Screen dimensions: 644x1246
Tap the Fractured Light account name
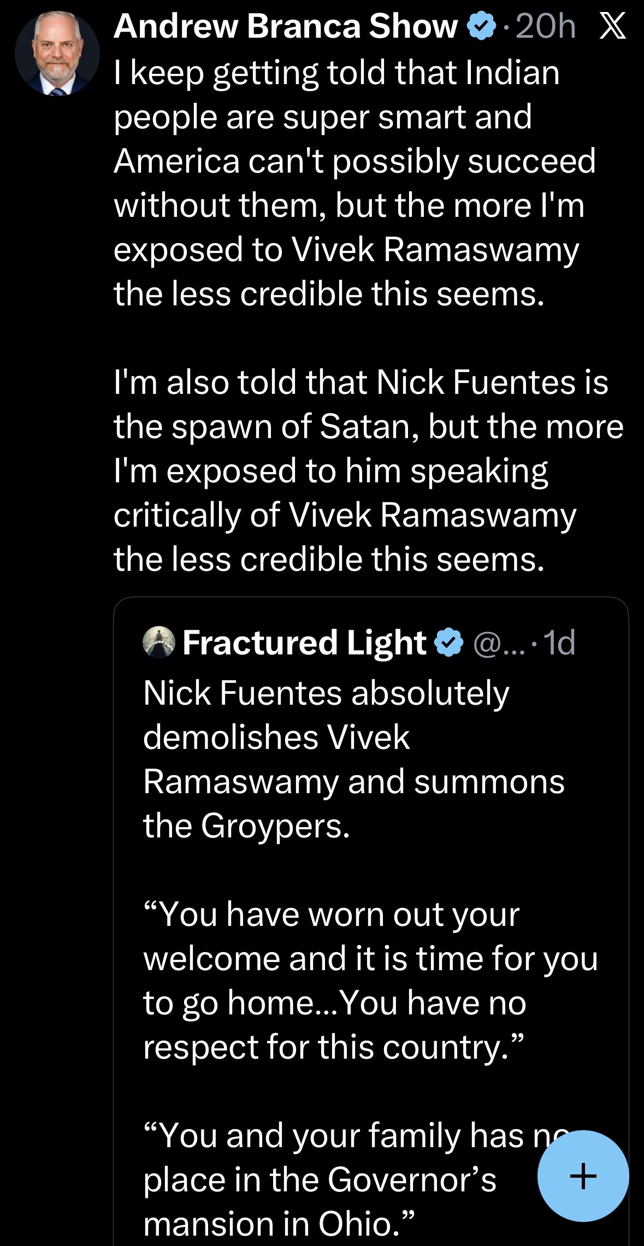(304, 642)
